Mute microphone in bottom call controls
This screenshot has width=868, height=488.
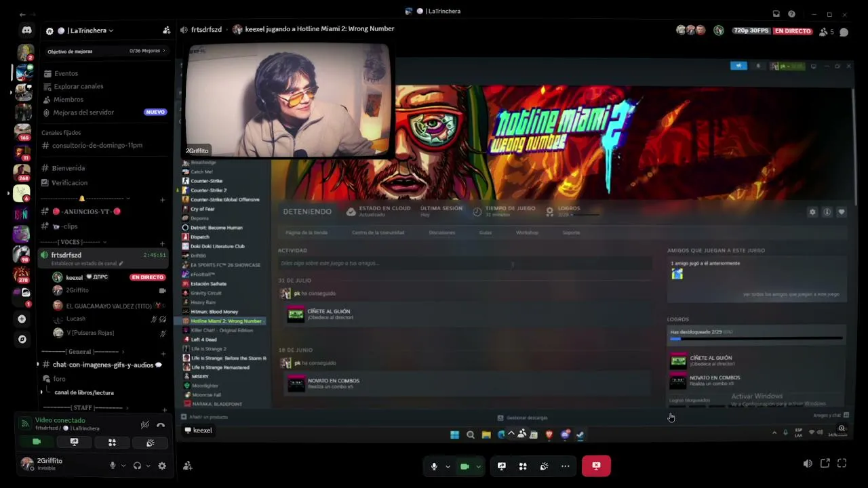pos(434,466)
